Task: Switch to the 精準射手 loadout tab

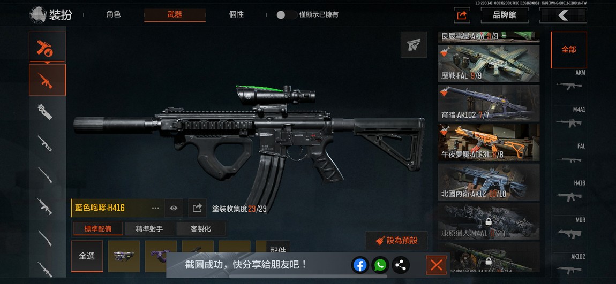Action: click(149, 229)
